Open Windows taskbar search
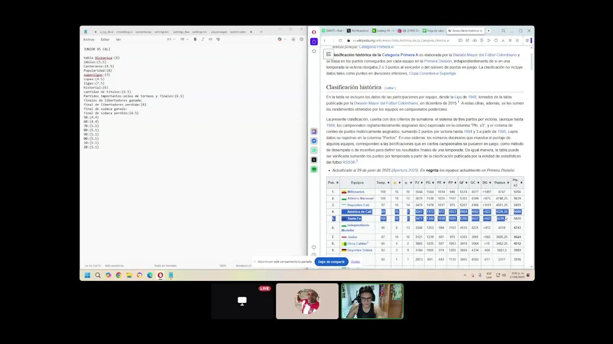Screen dimensions: 613x344 (98, 275)
